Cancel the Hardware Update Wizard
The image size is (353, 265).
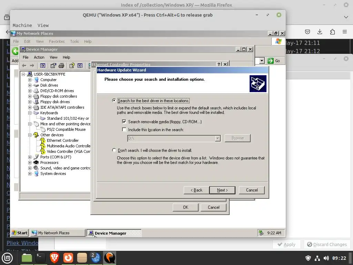(252, 190)
